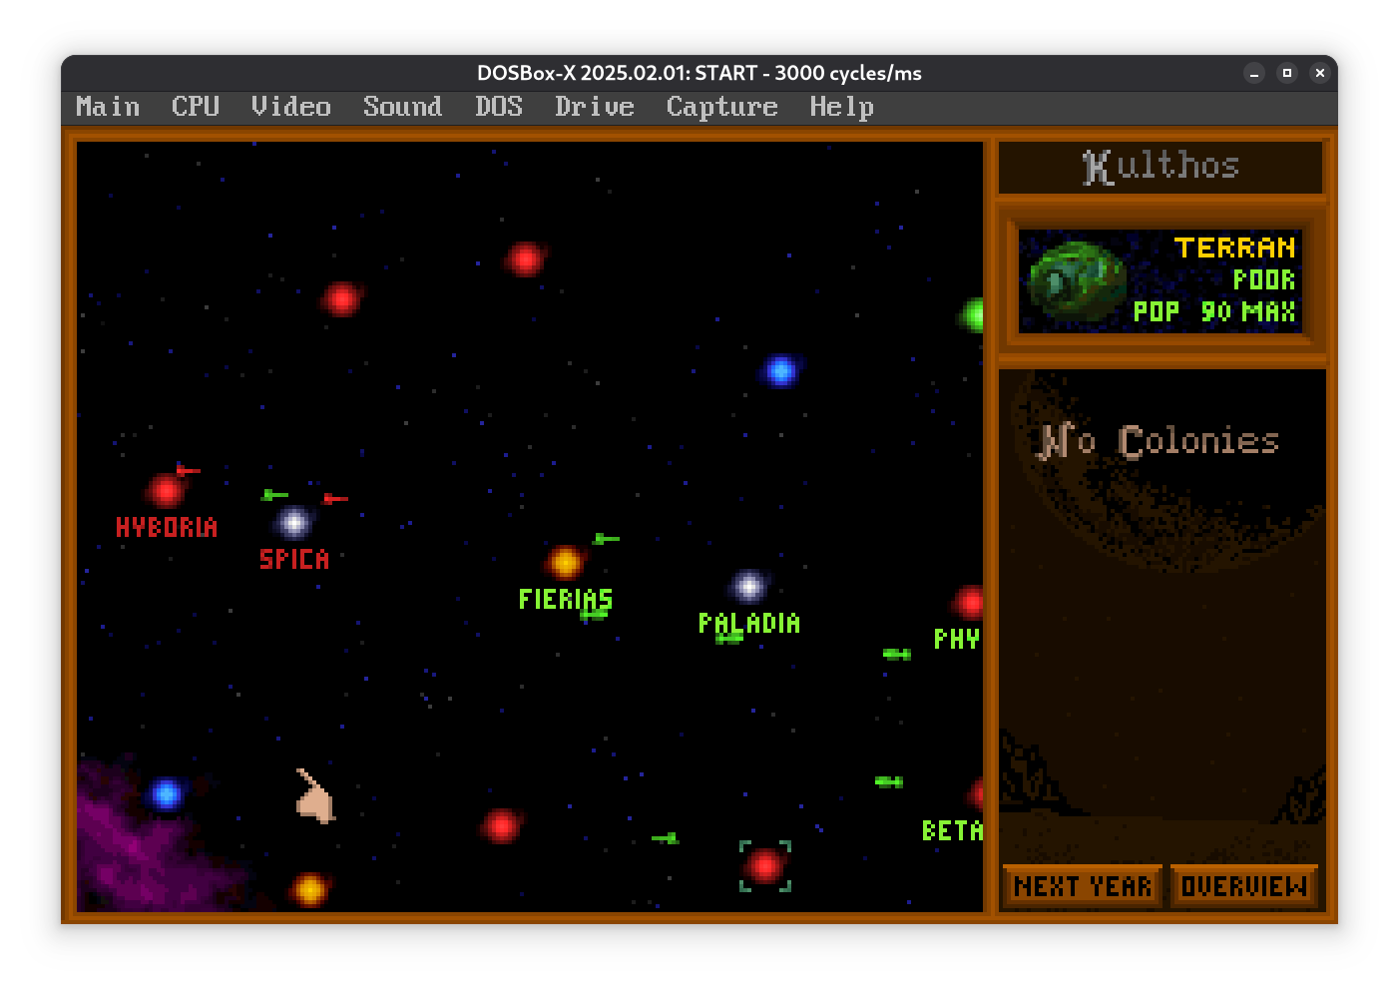Screen dimensions: 1399x991
Task: Click the blue star near purple nebula
Action: (x=167, y=794)
